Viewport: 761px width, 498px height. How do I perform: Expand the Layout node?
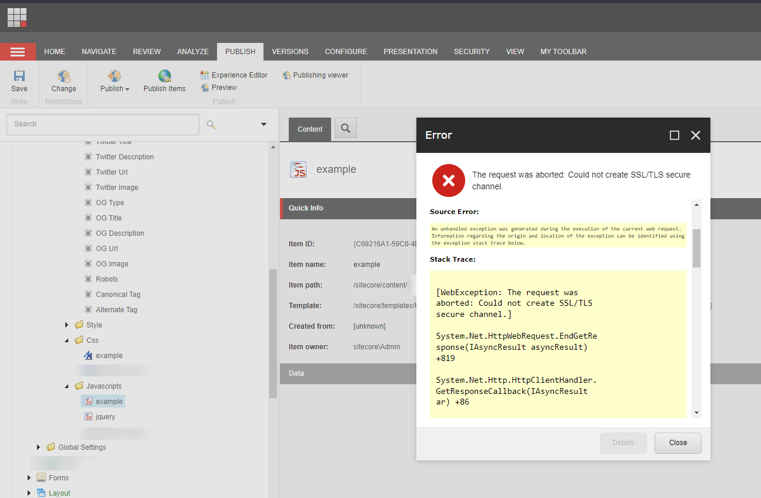pos(29,493)
